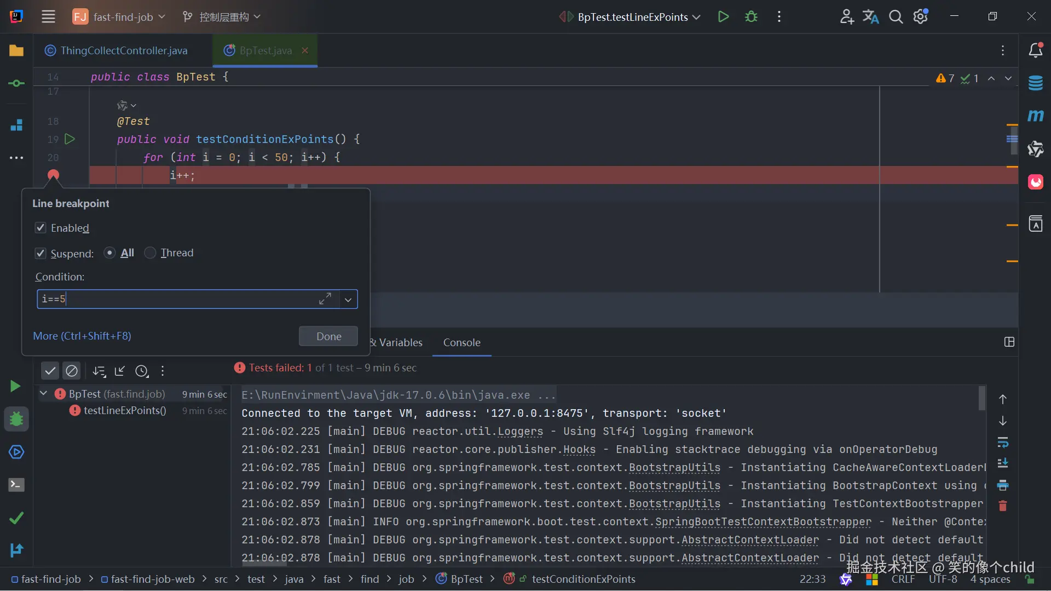Open Project tool window folder icon

(x=16, y=50)
